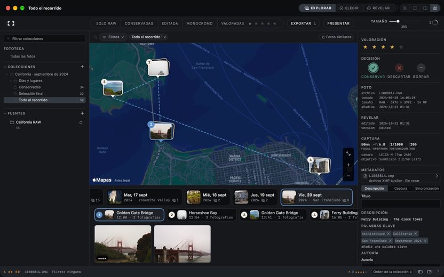This screenshot has width=444, height=277.
Task: Click the search magnifier icon
Action: [95, 37]
